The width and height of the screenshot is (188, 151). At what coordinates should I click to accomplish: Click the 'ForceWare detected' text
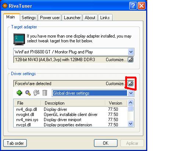point(33,84)
